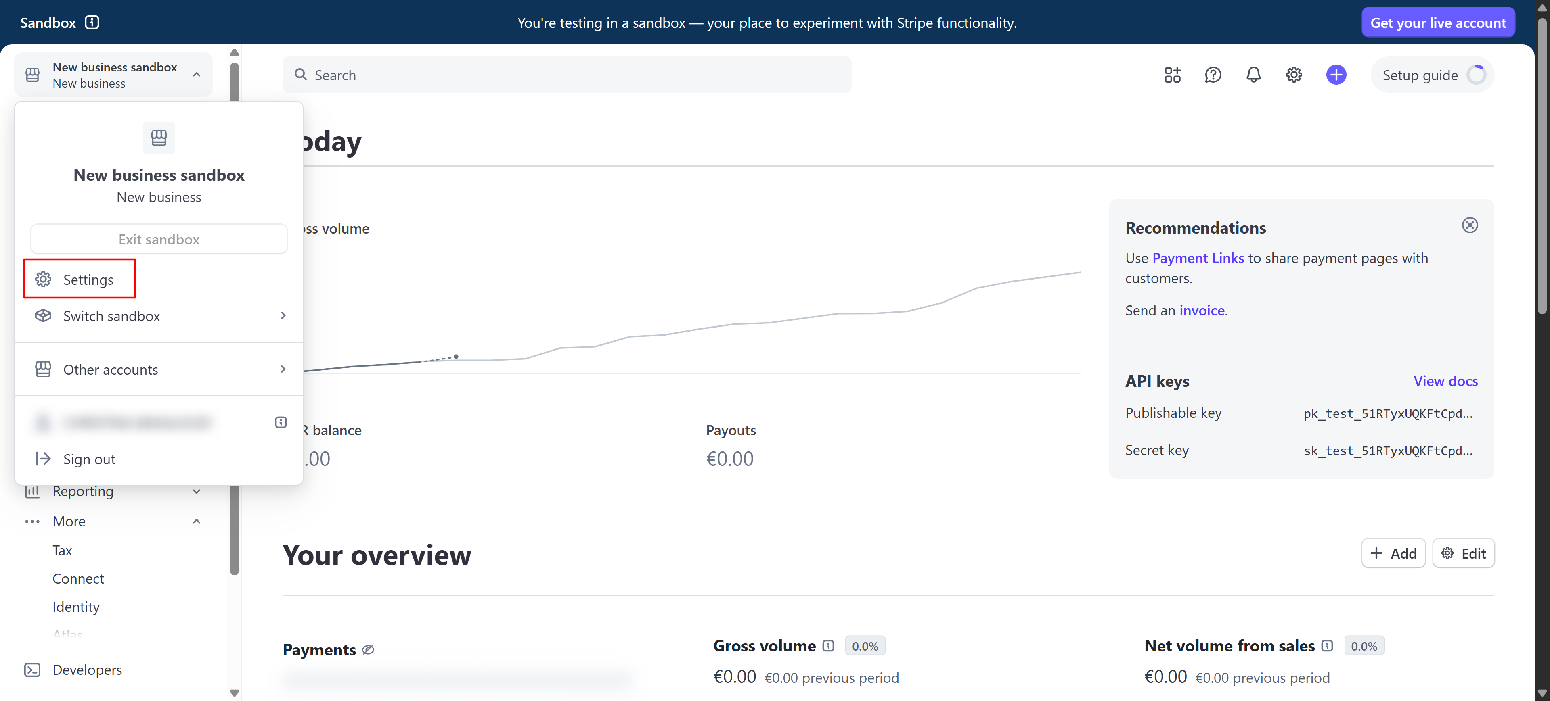The image size is (1550, 701).
Task: Click the purple plus create button
Action: (x=1336, y=75)
